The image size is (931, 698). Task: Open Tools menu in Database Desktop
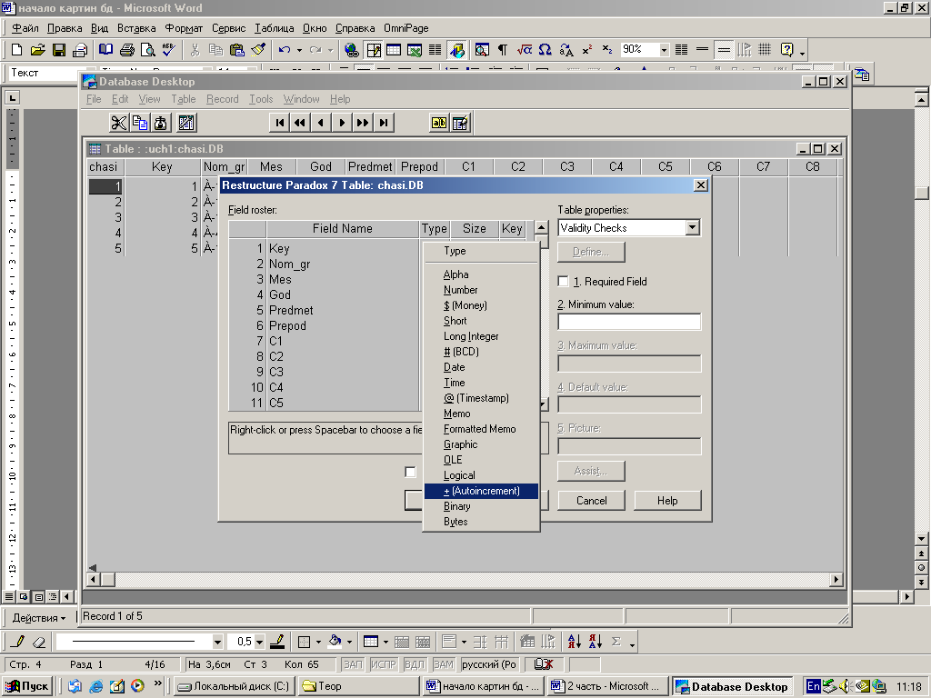261,99
